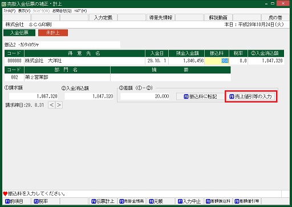Click the application icon in title bar

[4, 4]
